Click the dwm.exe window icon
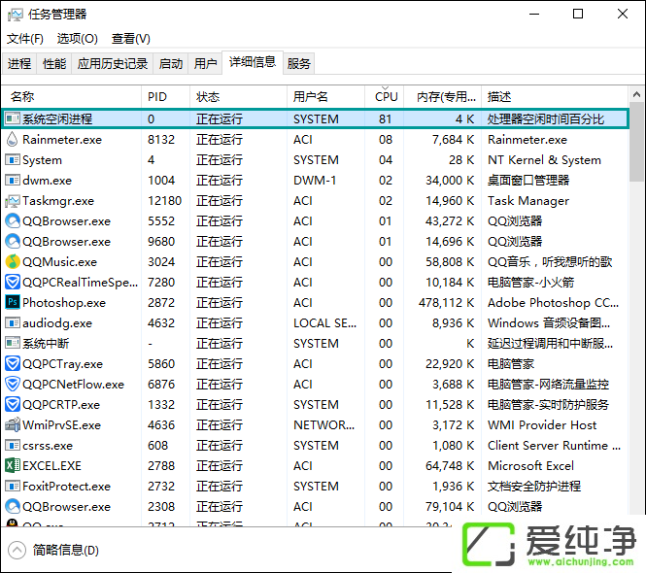646x573 pixels. pos(13,180)
